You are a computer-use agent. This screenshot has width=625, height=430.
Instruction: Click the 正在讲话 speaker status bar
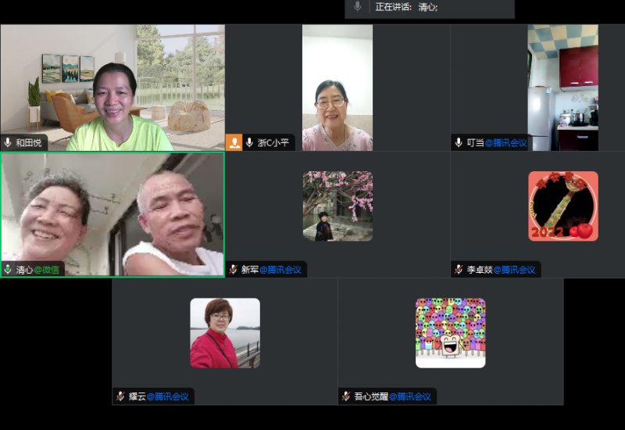(430, 8)
